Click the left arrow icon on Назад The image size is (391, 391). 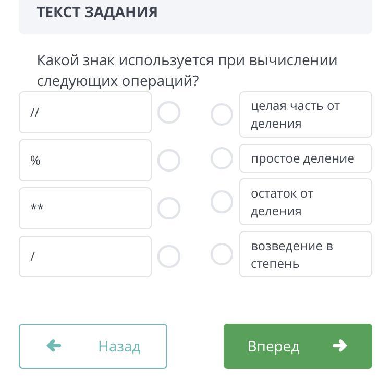[x=54, y=346]
